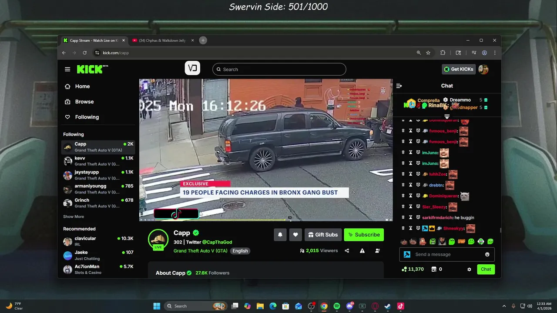Image resolution: width=557 pixels, height=313 pixels.
Task: Click the notification bell for Capp
Action: (280, 235)
